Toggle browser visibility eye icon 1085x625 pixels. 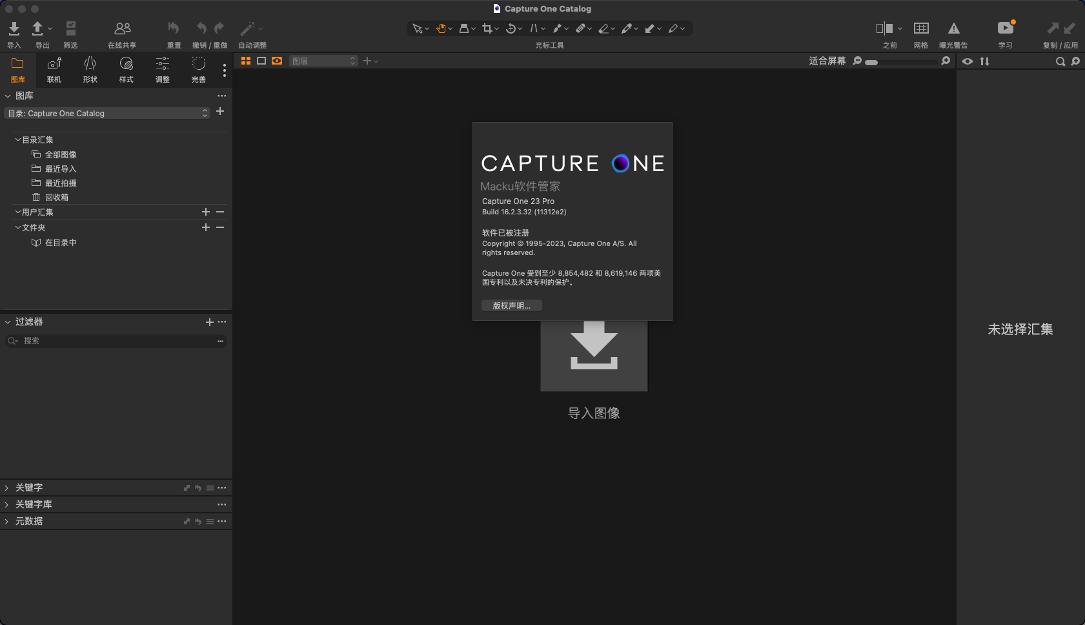pos(968,61)
